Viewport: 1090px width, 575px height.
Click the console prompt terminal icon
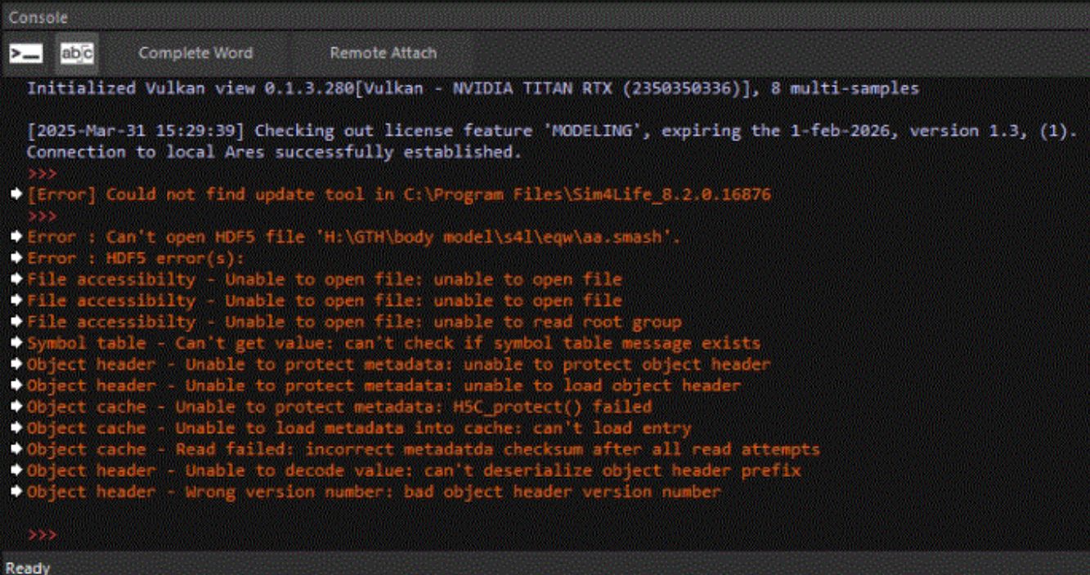tap(26, 54)
